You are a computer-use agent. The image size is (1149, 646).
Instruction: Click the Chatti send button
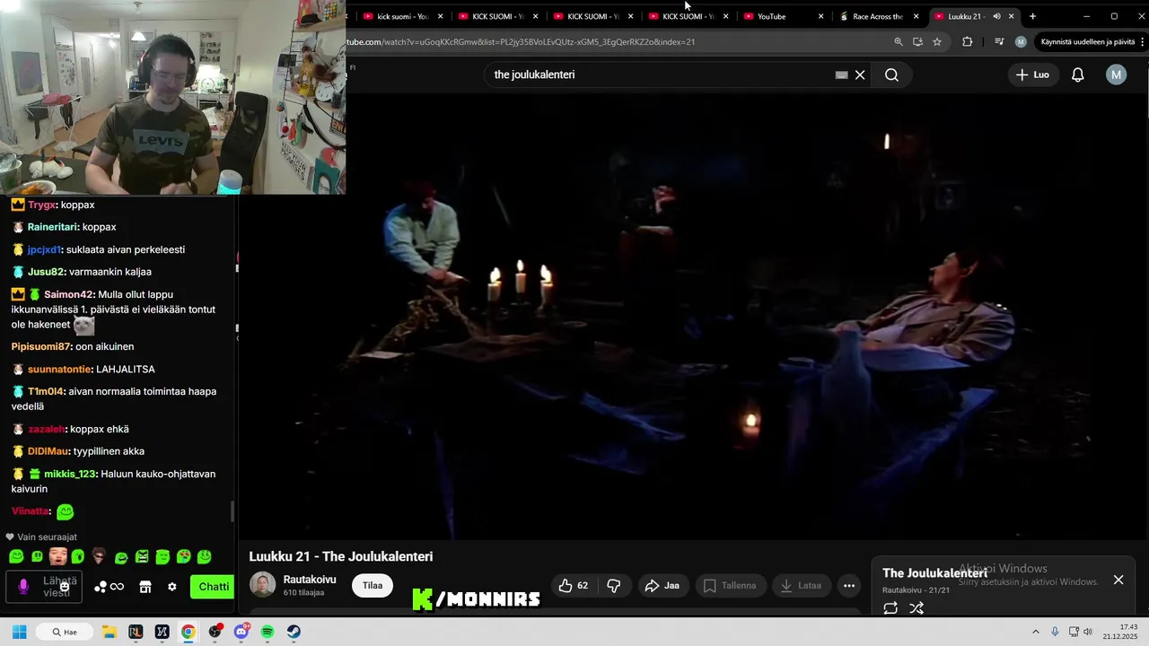(213, 587)
